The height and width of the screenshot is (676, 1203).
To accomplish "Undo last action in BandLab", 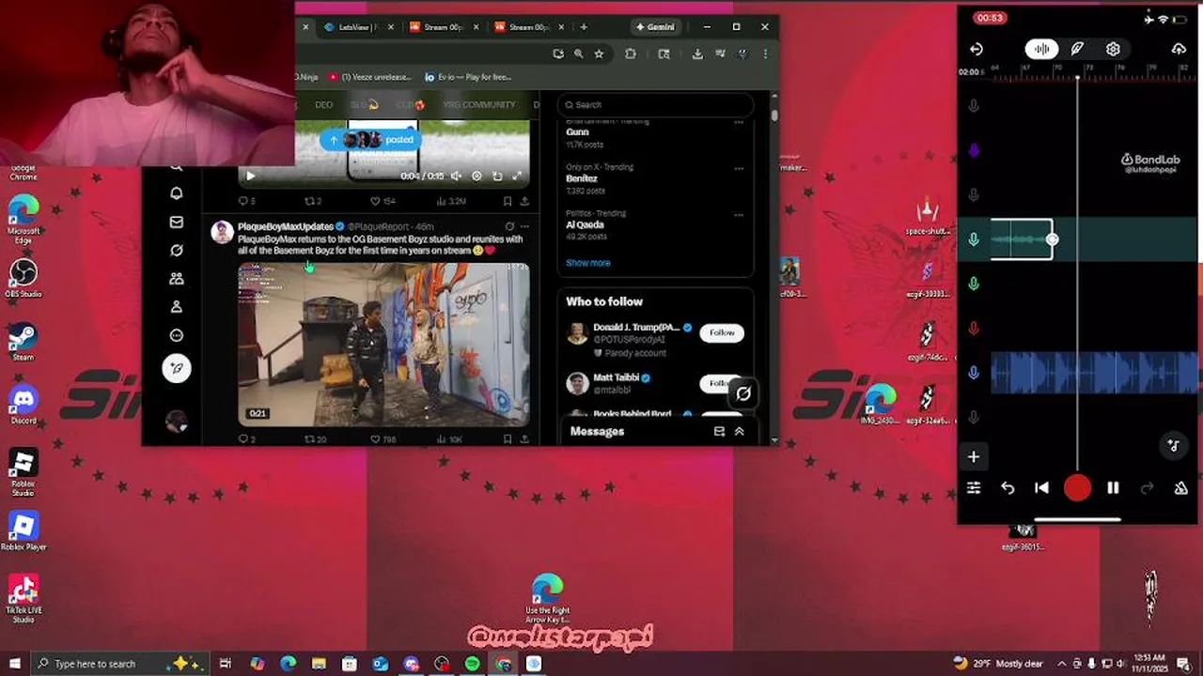I will (1008, 488).
